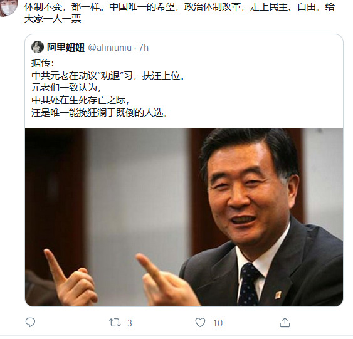
Task: Open the quoted tweet's attached photo
Action: [184, 217]
